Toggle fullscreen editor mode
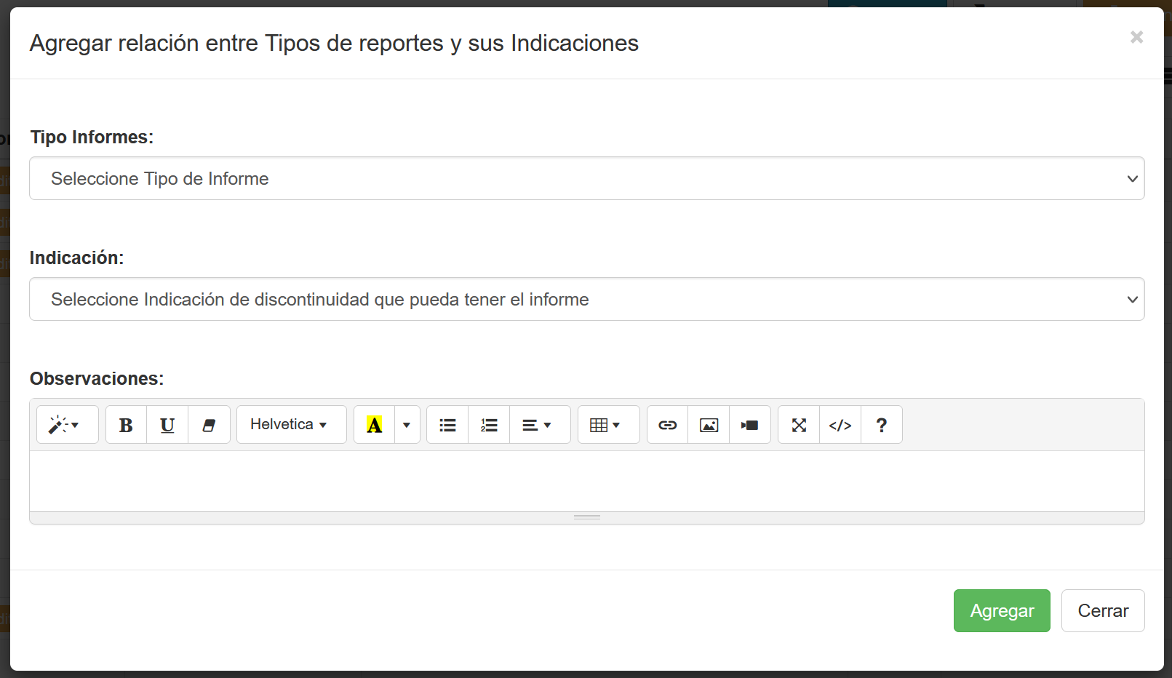Viewport: 1172px width, 678px height. click(799, 425)
